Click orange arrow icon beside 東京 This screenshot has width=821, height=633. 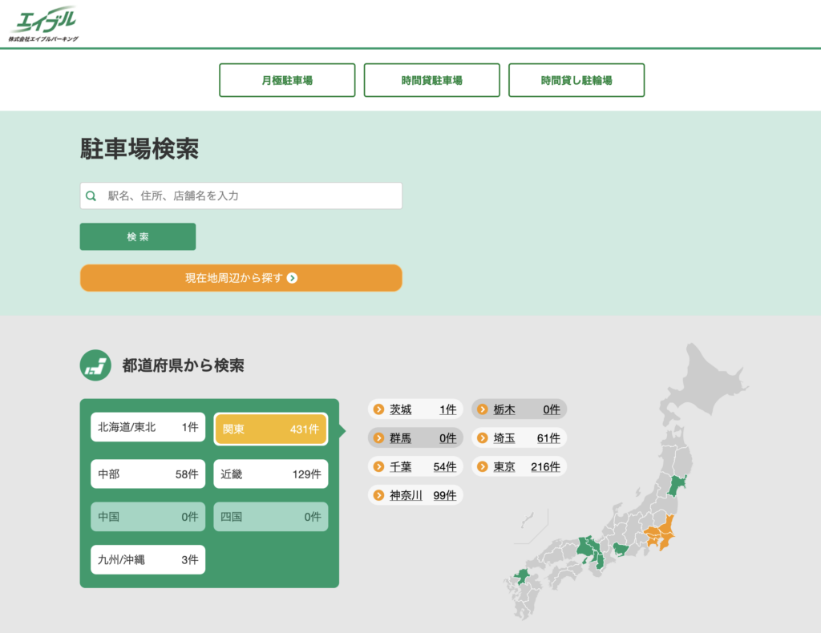click(x=483, y=466)
